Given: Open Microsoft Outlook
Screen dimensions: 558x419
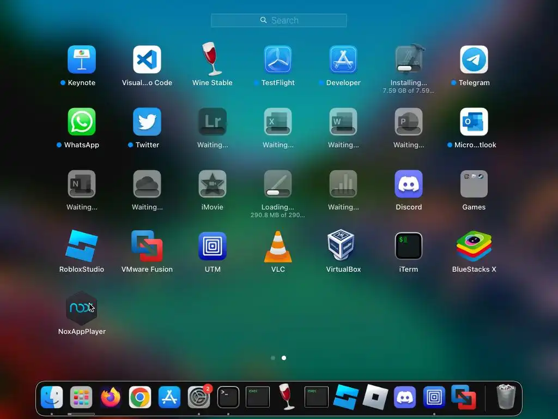Looking at the screenshot, I should [474, 122].
